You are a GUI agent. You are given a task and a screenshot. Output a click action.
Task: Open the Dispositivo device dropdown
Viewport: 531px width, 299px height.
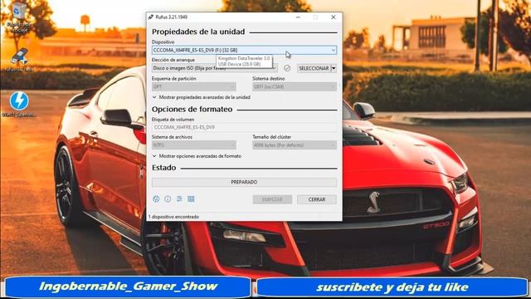pos(244,50)
